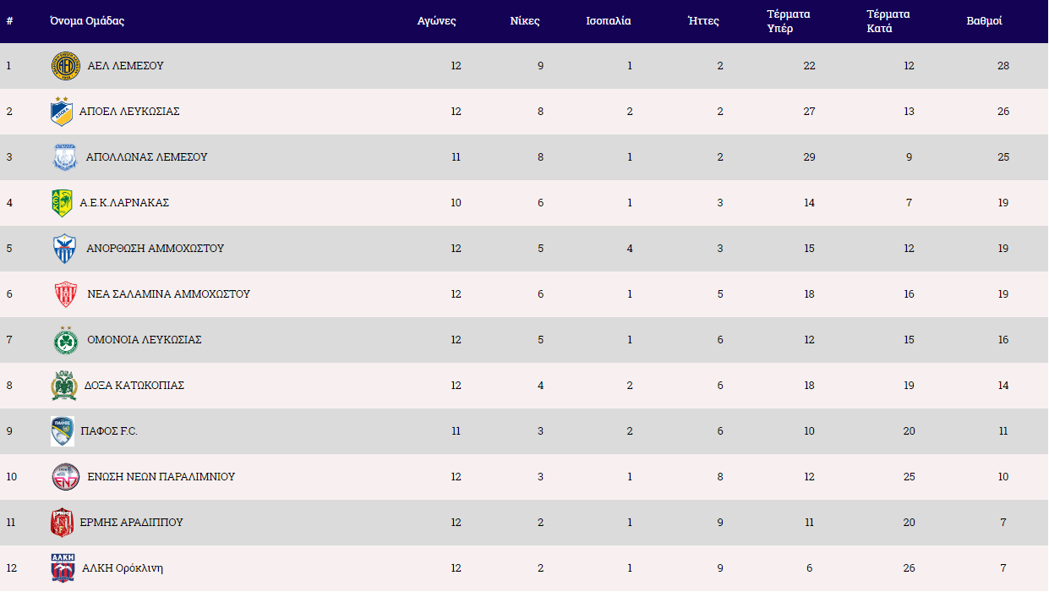Click the ΑΕΛ ΛΕΜΕΣΟΥ team logo
This screenshot has height=592, width=1049.
(x=65, y=66)
